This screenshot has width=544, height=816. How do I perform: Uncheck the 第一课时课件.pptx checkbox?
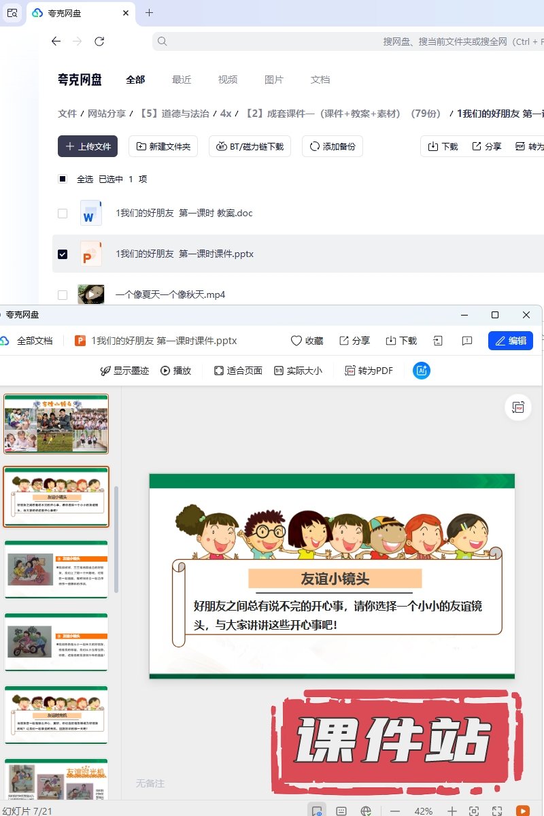(x=63, y=254)
